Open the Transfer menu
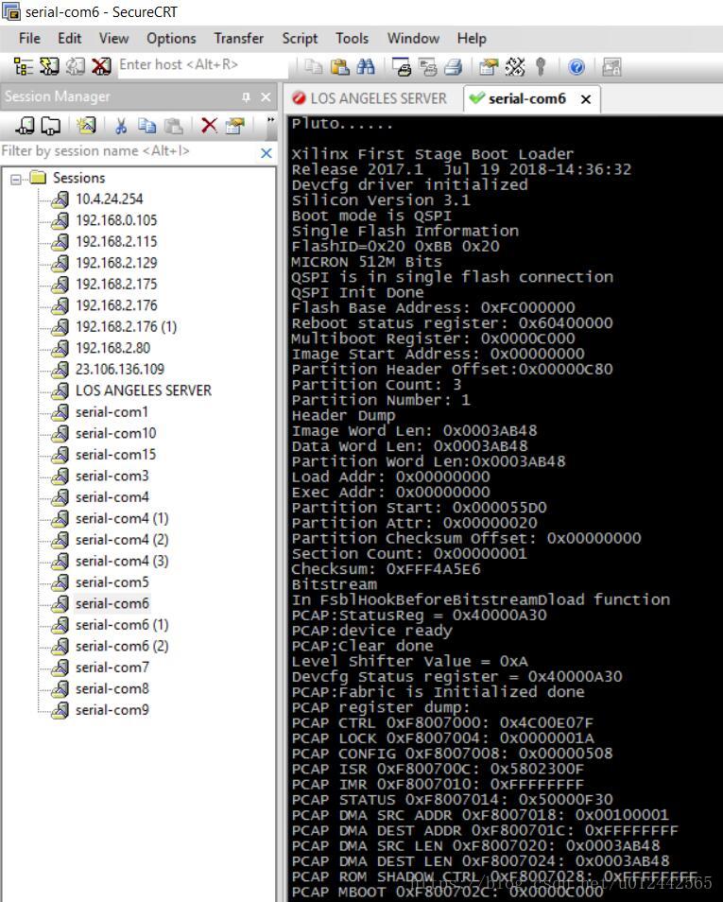The height and width of the screenshot is (902, 723). pyautogui.click(x=239, y=39)
